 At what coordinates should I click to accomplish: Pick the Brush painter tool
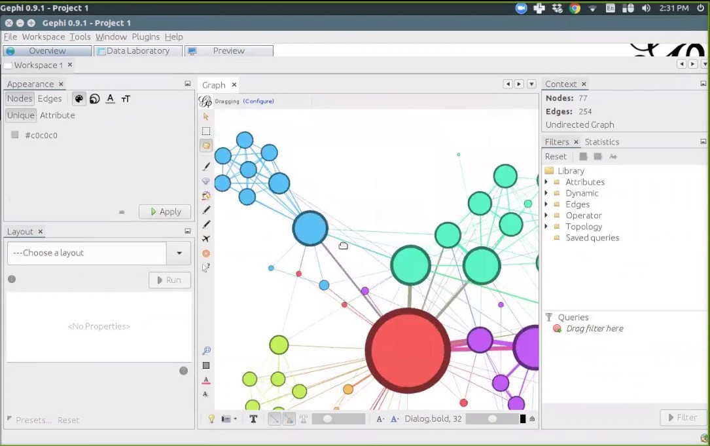coord(206,166)
